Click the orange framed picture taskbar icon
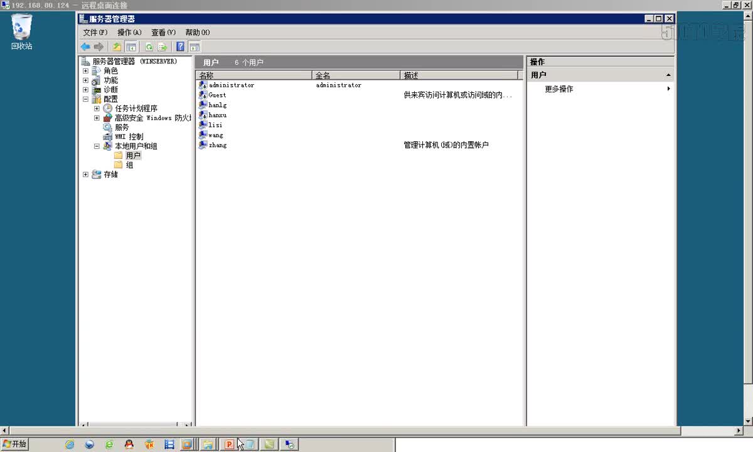This screenshot has height=452, width=753. (x=186, y=444)
